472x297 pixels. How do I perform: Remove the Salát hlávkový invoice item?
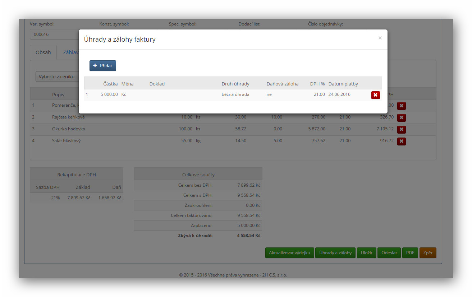coord(401,141)
